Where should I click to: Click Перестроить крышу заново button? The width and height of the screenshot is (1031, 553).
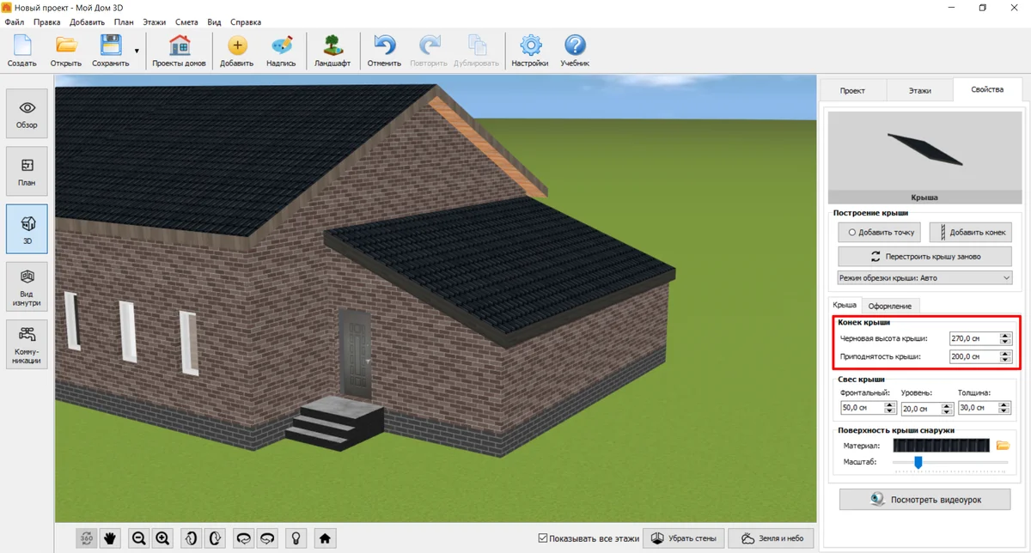pyautogui.click(x=924, y=256)
